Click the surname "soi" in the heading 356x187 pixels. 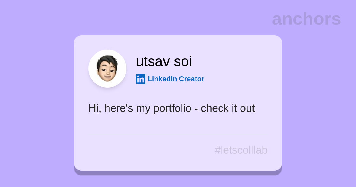183,61
